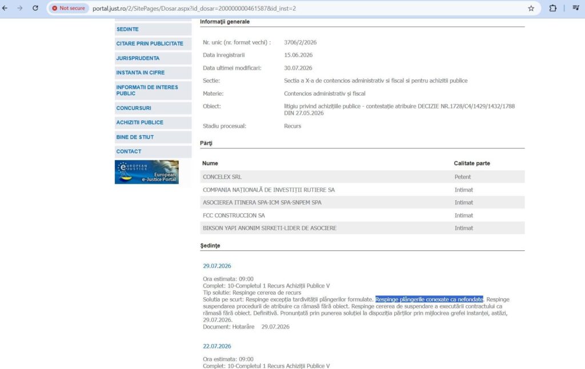Open CITARE PRIN PUBLICITATE in the sidebar
This screenshot has height=369, width=585.
tap(153, 43)
